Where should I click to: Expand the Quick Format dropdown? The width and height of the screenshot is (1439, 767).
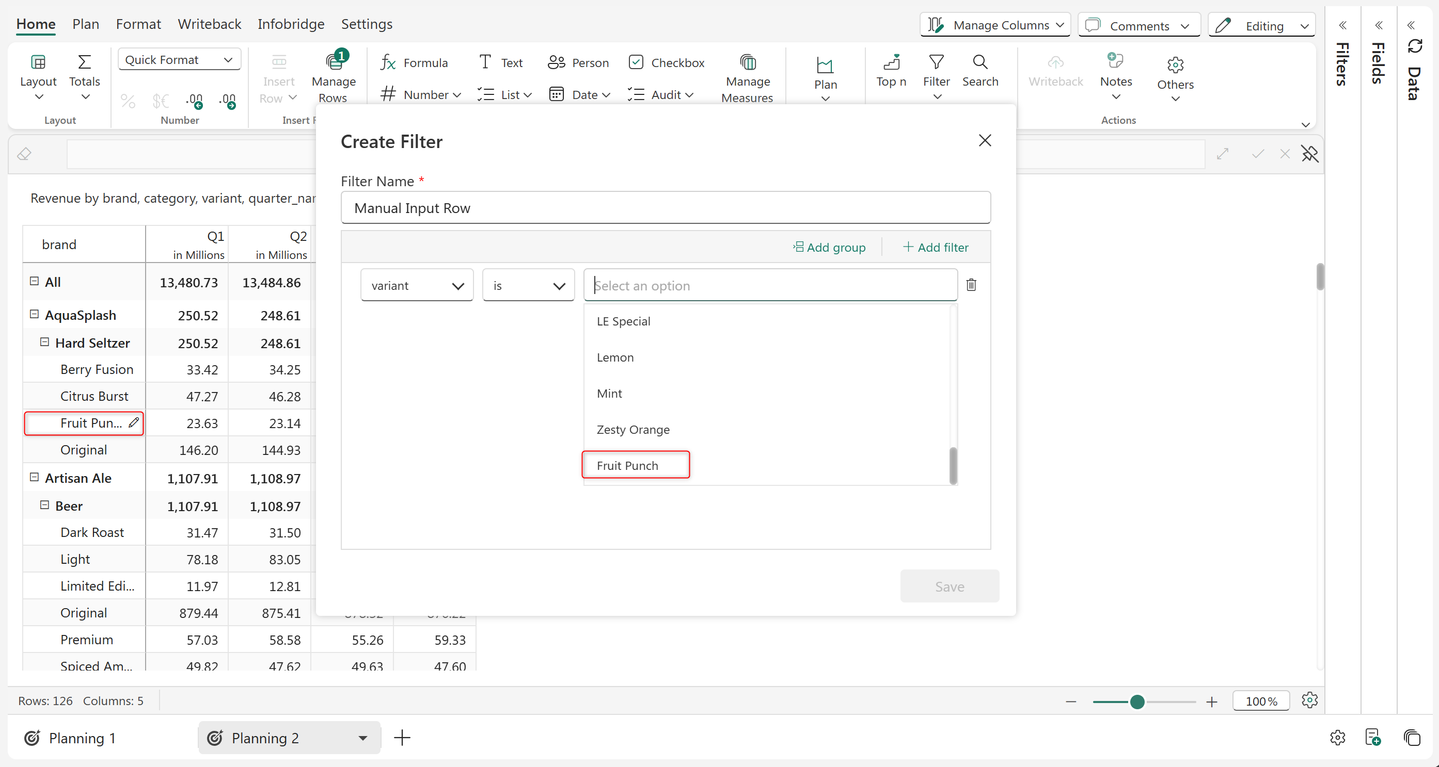179,60
